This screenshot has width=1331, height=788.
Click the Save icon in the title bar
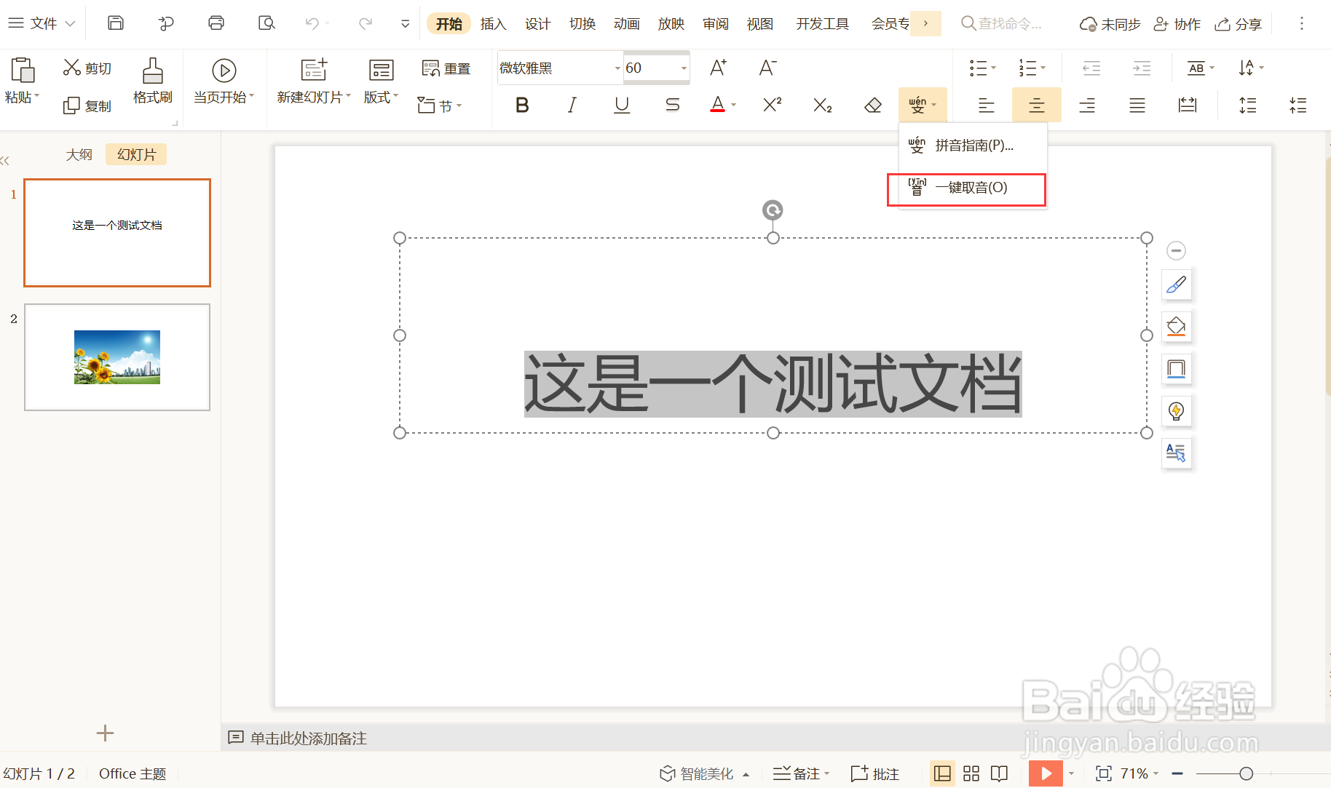click(115, 23)
